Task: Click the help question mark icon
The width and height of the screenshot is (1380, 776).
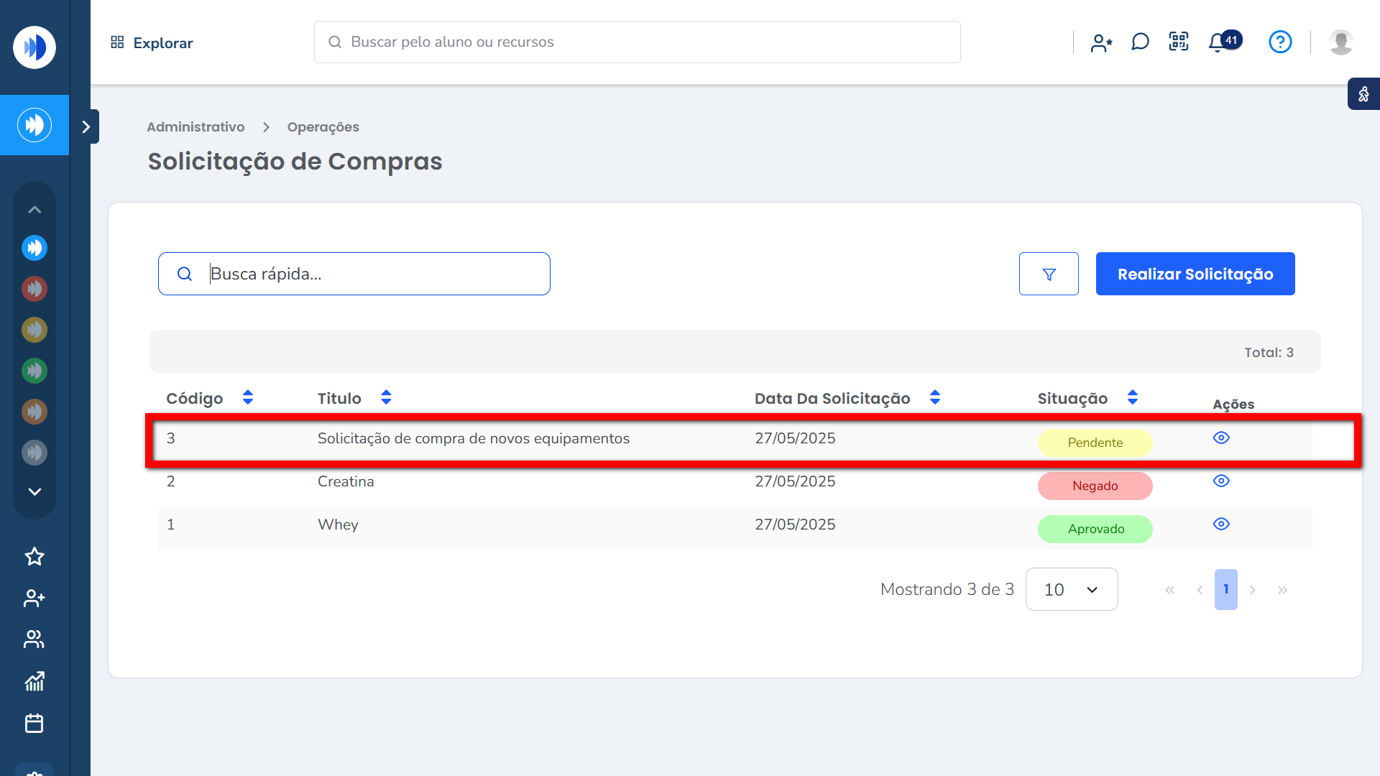Action: pos(1280,42)
